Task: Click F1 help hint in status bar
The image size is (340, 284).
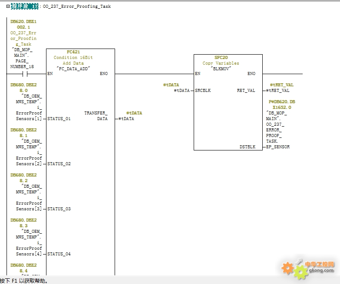Action: (x=24, y=281)
